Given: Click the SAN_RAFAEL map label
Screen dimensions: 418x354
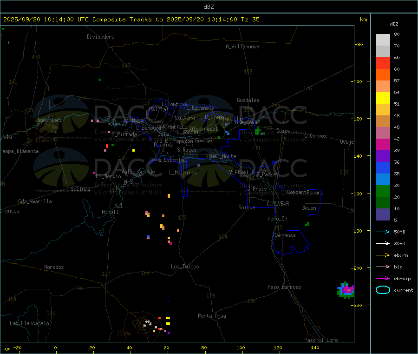Looking at the screenshot, I should pyautogui.click(x=170, y=127).
